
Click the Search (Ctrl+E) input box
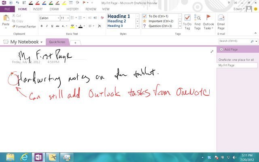pyautogui.click(x=234, y=41)
